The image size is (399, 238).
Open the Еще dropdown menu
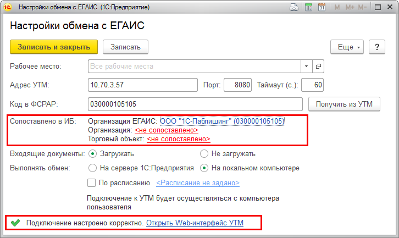[x=347, y=47]
